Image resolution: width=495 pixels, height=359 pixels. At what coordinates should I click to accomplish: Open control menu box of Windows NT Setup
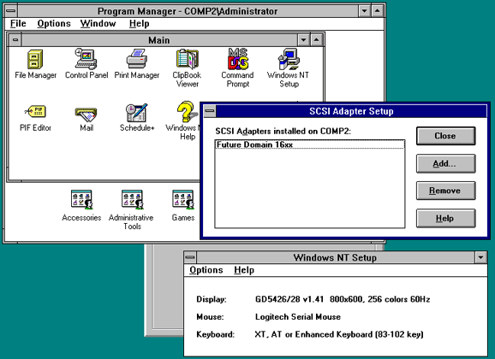point(190,257)
